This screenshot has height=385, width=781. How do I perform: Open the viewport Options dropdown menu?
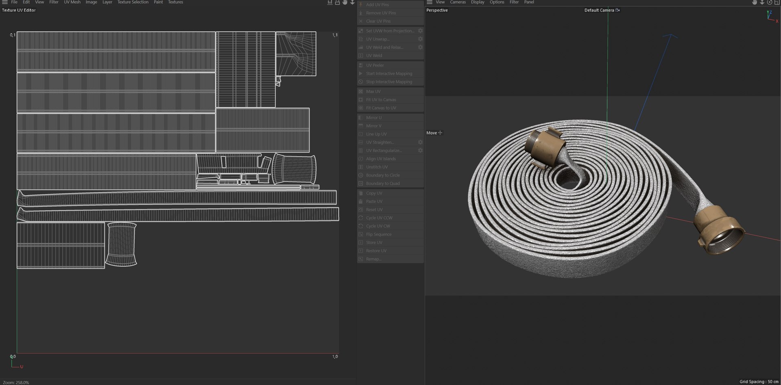(497, 2)
